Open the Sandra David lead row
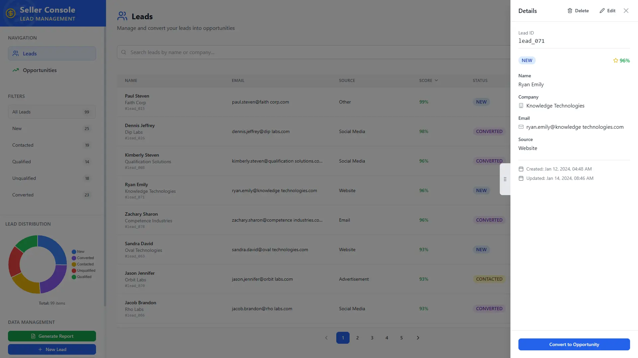 (x=313, y=250)
